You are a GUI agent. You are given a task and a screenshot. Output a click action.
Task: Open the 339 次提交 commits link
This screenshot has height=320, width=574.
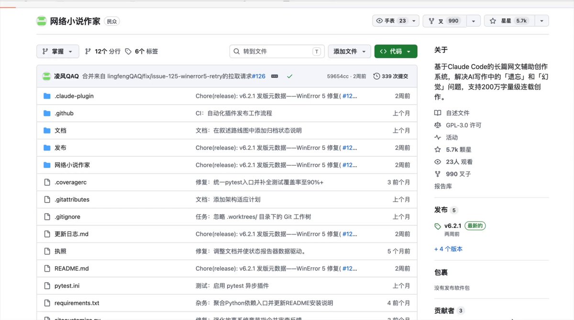391,76
